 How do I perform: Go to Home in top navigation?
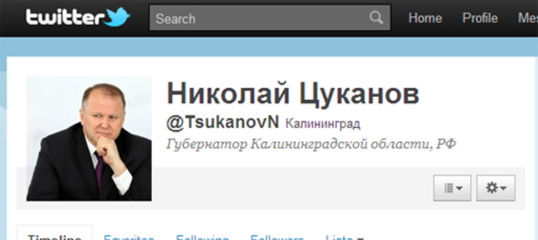click(x=425, y=18)
